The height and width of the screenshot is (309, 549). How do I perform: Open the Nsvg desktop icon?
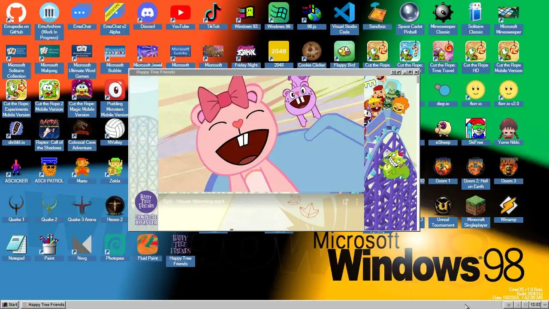click(82, 248)
